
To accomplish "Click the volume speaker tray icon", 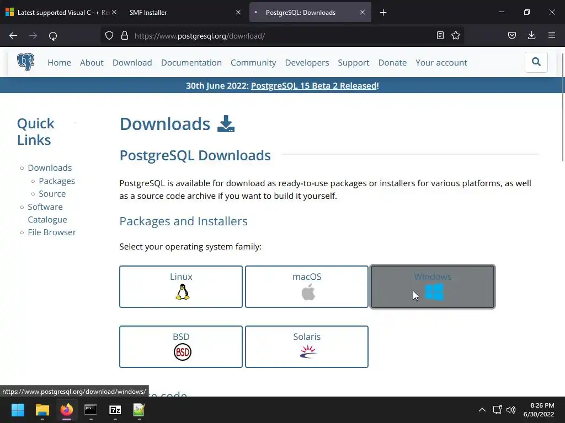I will tap(511, 410).
